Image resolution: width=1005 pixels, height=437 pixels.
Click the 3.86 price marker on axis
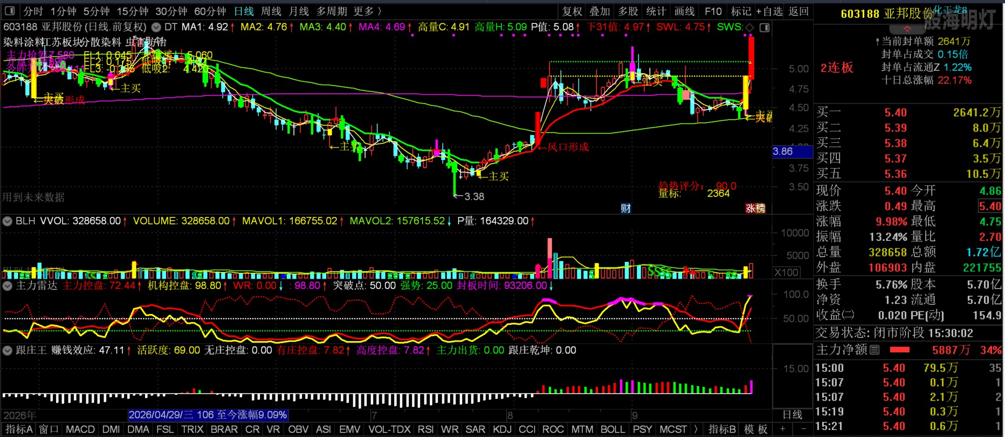point(792,151)
